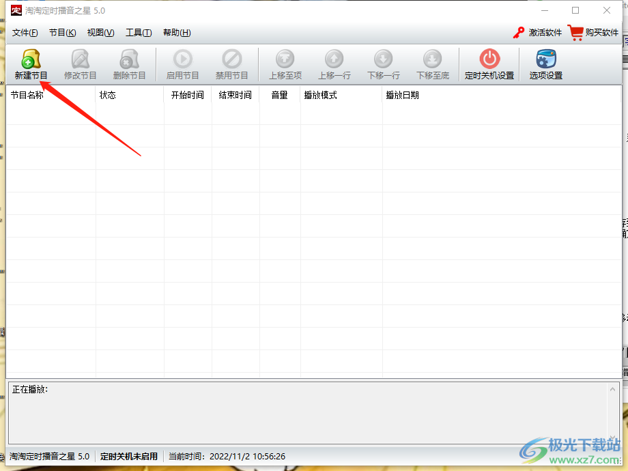Open the 工具(T) menu
628x471 pixels.
click(139, 33)
